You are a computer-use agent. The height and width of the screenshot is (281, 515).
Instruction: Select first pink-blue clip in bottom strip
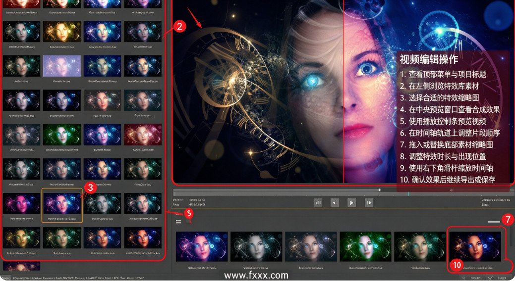click(x=202, y=246)
